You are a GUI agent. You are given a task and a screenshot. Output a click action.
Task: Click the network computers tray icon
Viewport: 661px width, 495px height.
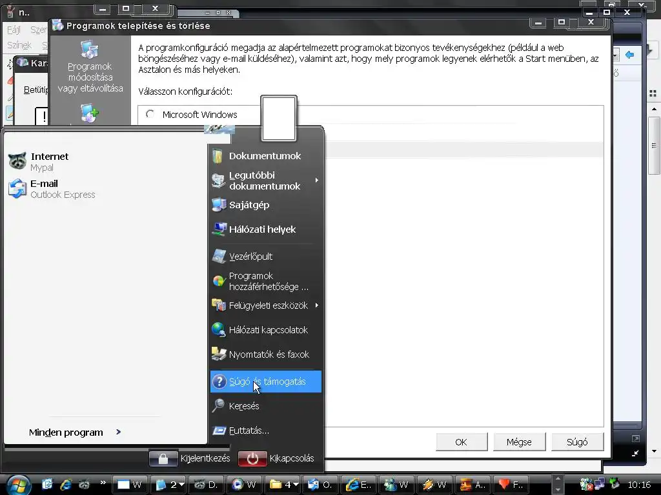(600, 485)
